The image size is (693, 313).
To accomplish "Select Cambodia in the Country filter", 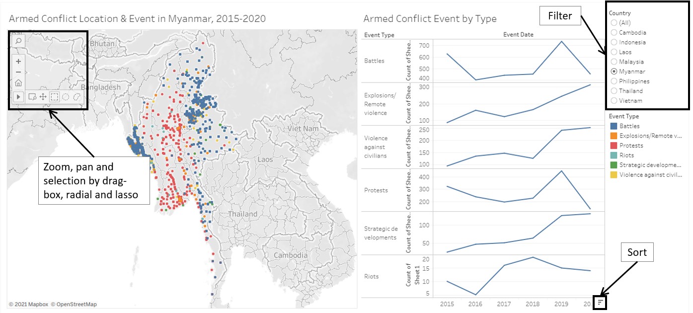I will click(x=613, y=32).
